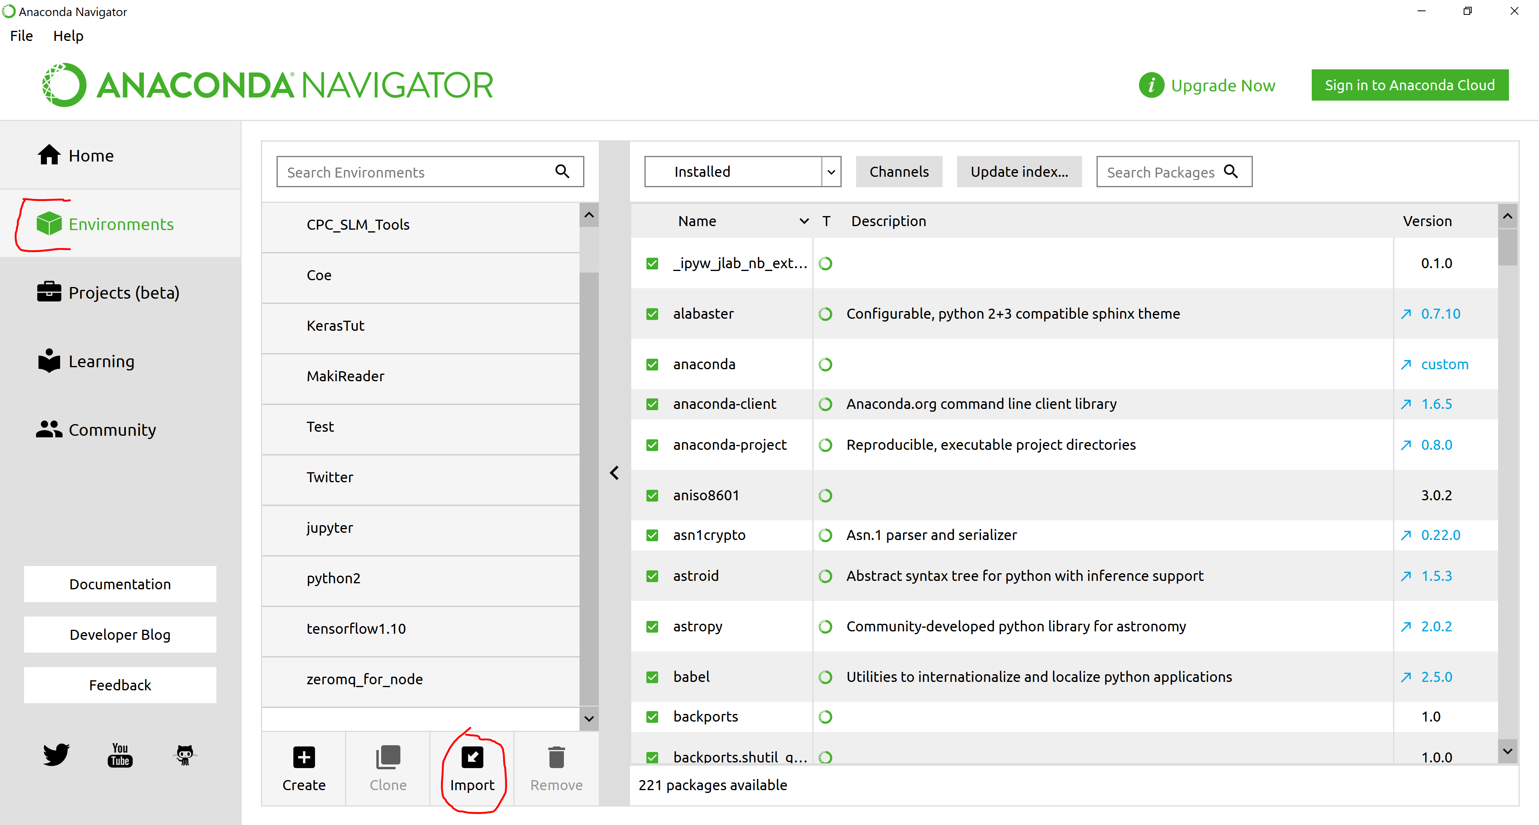Screen dimensions: 1539x825
Task: Click the package list vertical scrollbar thumb
Action: point(1507,247)
